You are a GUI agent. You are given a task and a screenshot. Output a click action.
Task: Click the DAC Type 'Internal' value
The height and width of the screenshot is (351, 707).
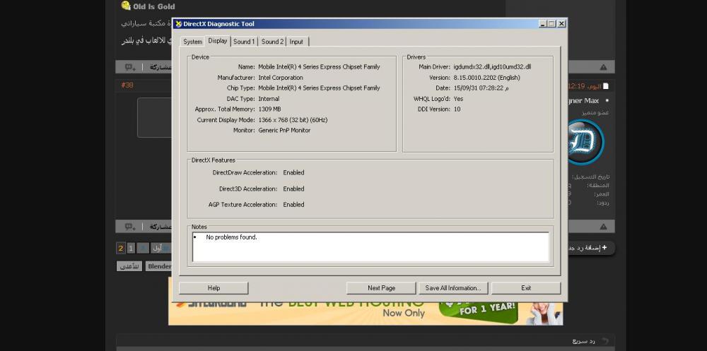[269, 99]
